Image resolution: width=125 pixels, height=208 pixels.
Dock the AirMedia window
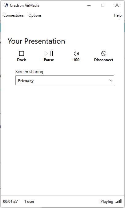coord(22,56)
